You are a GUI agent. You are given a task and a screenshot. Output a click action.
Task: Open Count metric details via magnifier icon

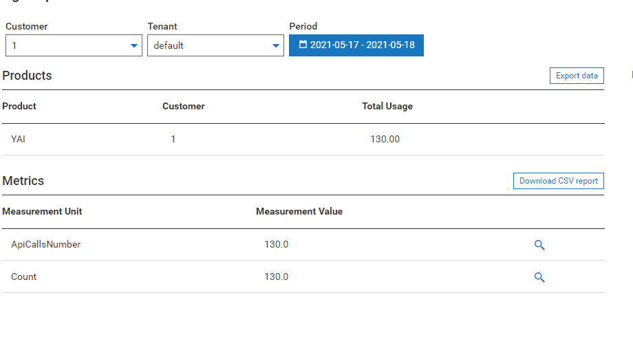pyautogui.click(x=539, y=277)
